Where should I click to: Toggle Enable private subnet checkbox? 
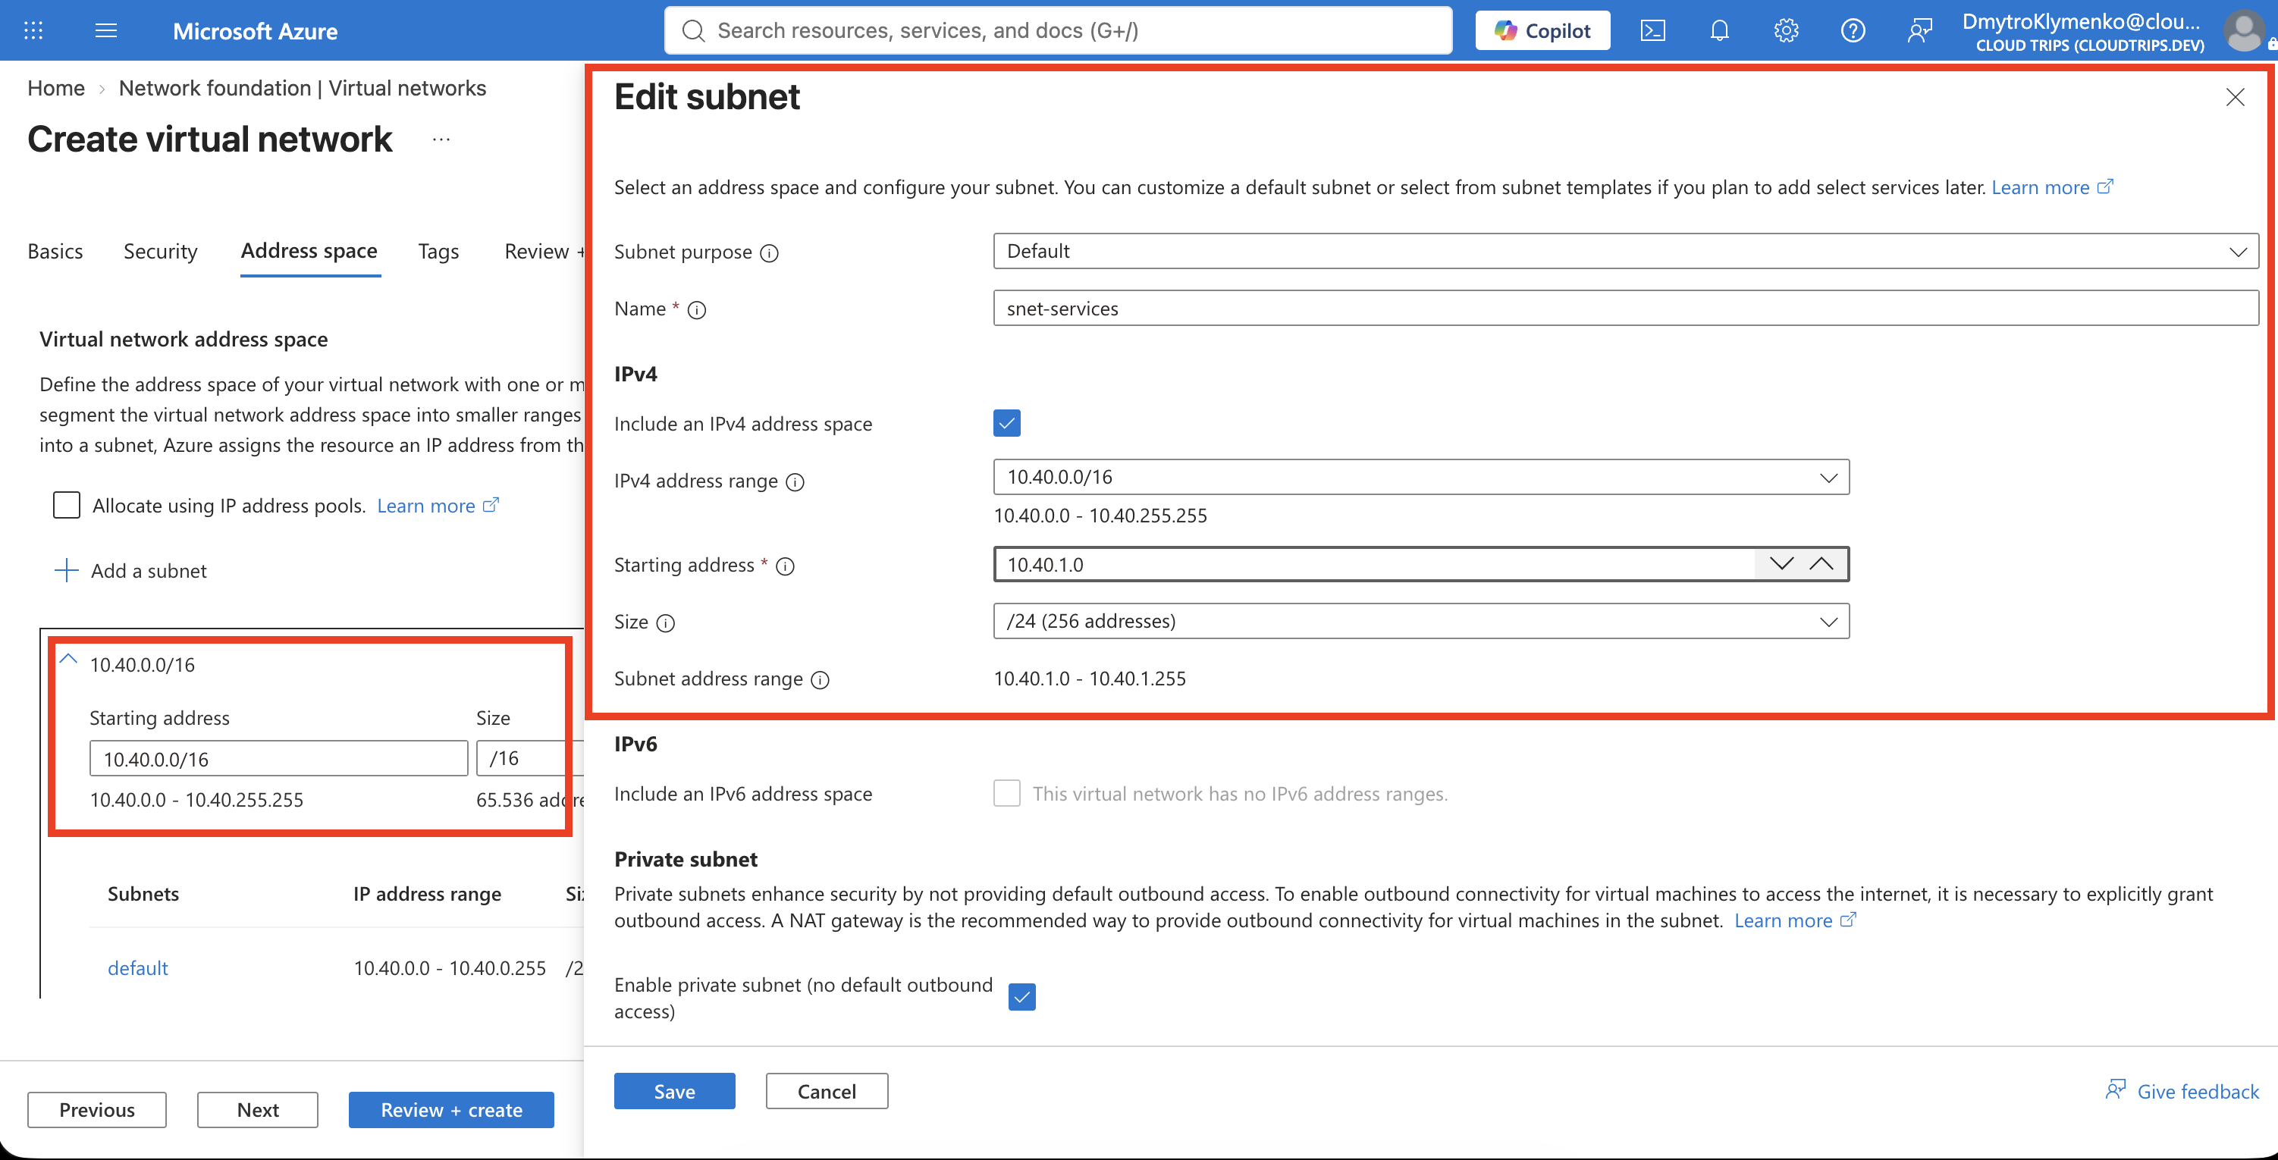coord(1021,997)
